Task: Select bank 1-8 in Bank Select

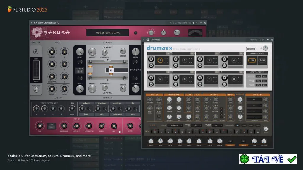Action: click(252, 60)
